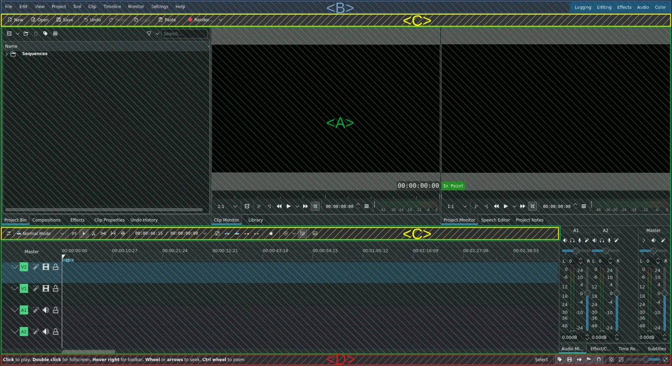Fast forward in the Project Monitor
This screenshot has width=672, height=366.
(x=522, y=206)
